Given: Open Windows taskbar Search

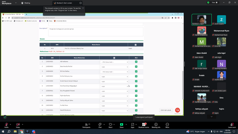Looking at the screenshot, I should 9,131.
